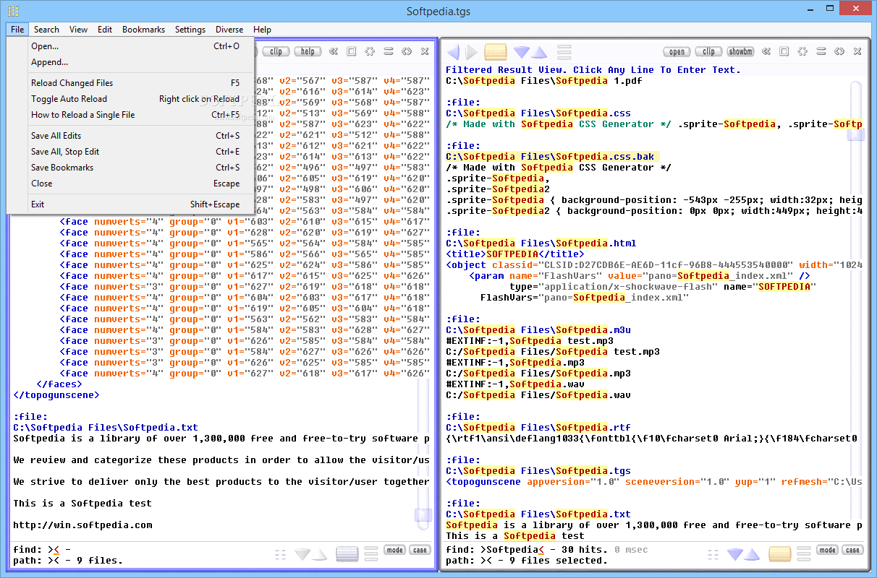
Task: Click the down triangle in the right pane top toolbar
Action: [x=521, y=52]
